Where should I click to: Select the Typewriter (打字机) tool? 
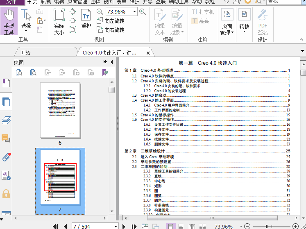[203, 12]
